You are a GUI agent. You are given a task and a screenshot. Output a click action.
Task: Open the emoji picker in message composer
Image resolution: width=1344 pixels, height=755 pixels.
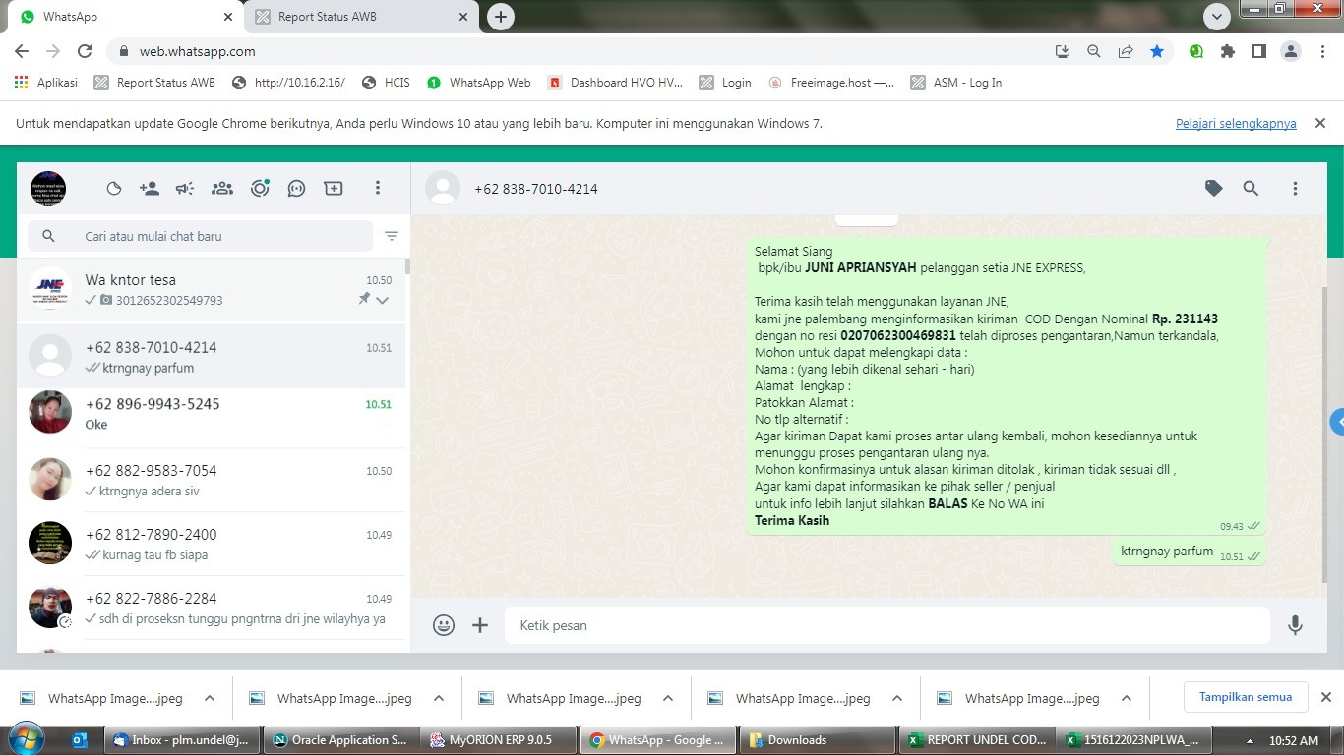(x=444, y=625)
